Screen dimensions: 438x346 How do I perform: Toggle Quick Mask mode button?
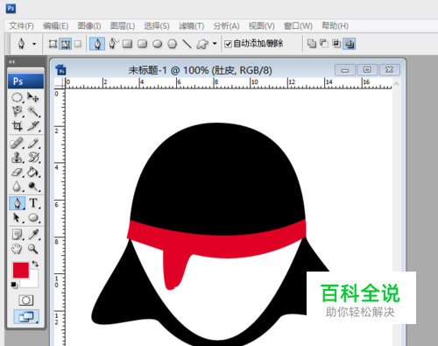point(26,300)
